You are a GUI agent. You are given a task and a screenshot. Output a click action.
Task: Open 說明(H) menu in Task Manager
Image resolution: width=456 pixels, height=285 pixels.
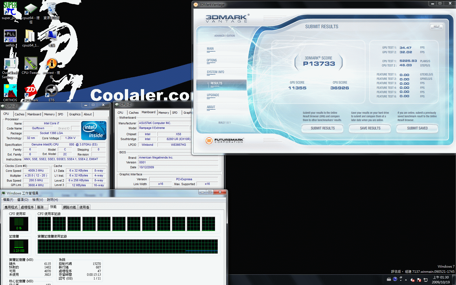[x=52, y=200]
